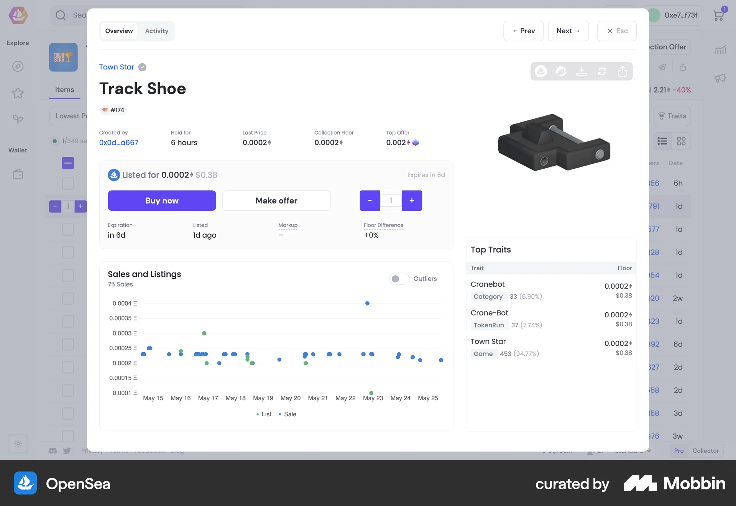Enable the Outliers toggle on the sales chart
Screen dimensions: 736x506
coord(399,279)
